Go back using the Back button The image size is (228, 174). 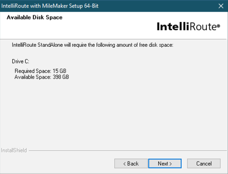pos(131,163)
